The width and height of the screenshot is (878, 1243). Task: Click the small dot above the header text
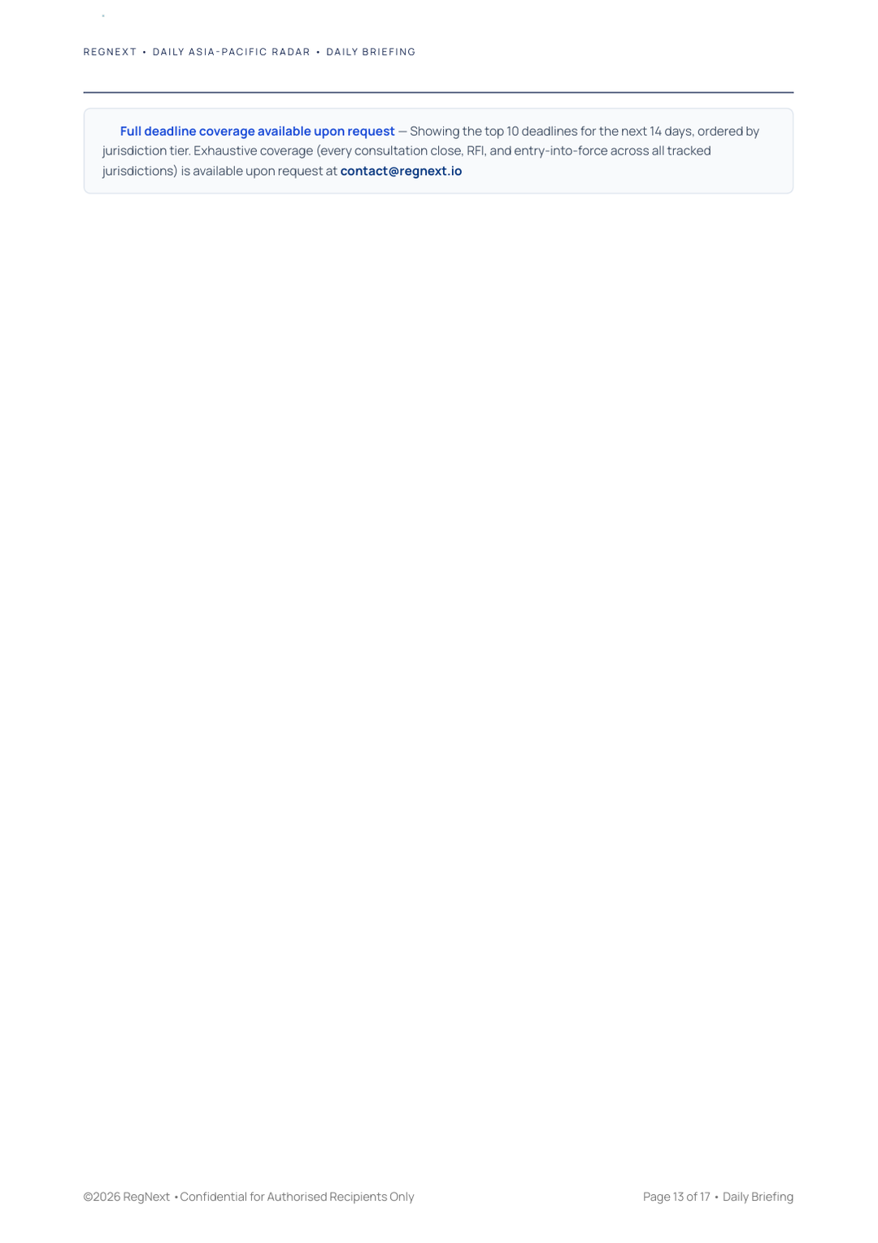[103, 16]
